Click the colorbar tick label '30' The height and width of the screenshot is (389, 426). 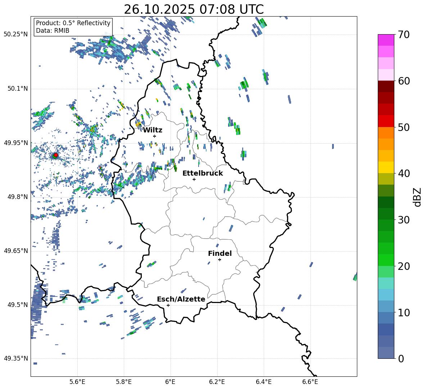tap(404, 220)
